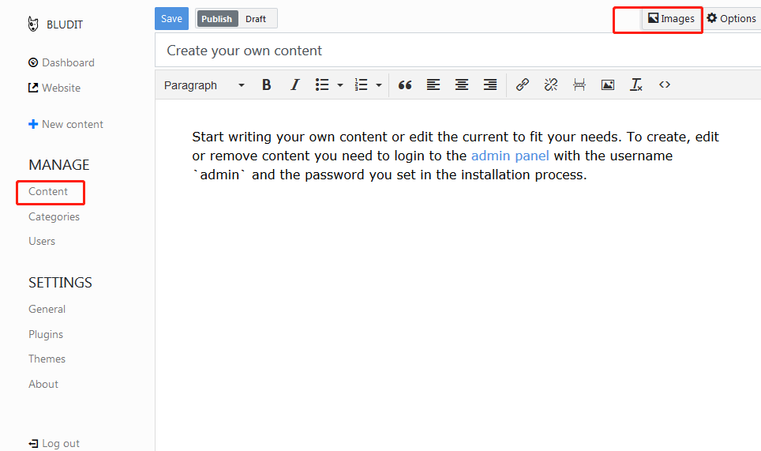Viewport: 761px width, 451px height.
Task: Apply a bulleted list
Action: pos(322,85)
